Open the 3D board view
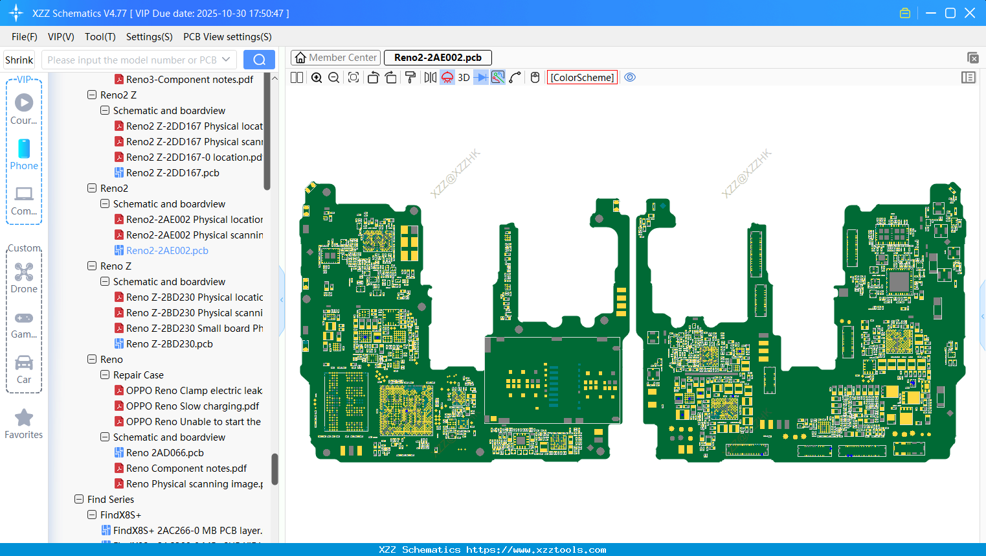 click(x=464, y=78)
